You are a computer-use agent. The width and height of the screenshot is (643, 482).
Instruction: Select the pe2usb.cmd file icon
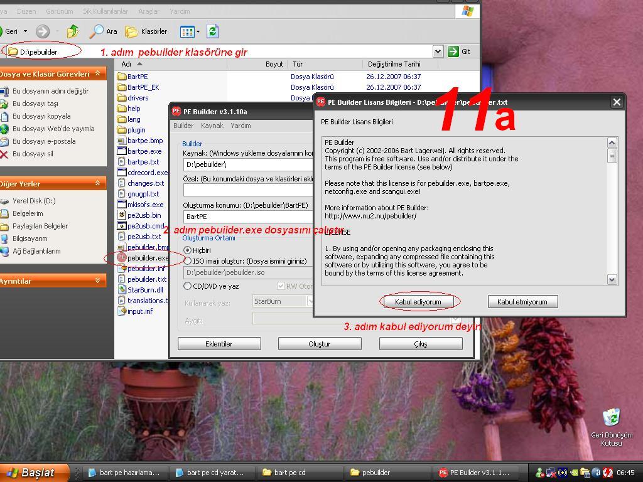point(122,225)
